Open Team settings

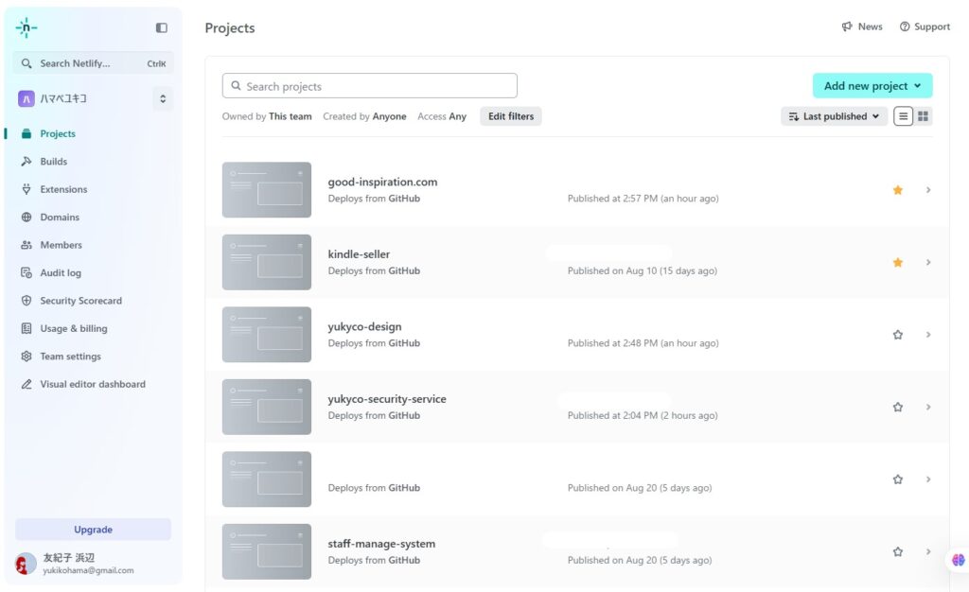pos(70,357)
